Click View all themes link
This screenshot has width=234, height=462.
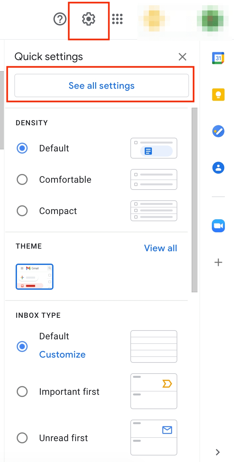point(160,248)
